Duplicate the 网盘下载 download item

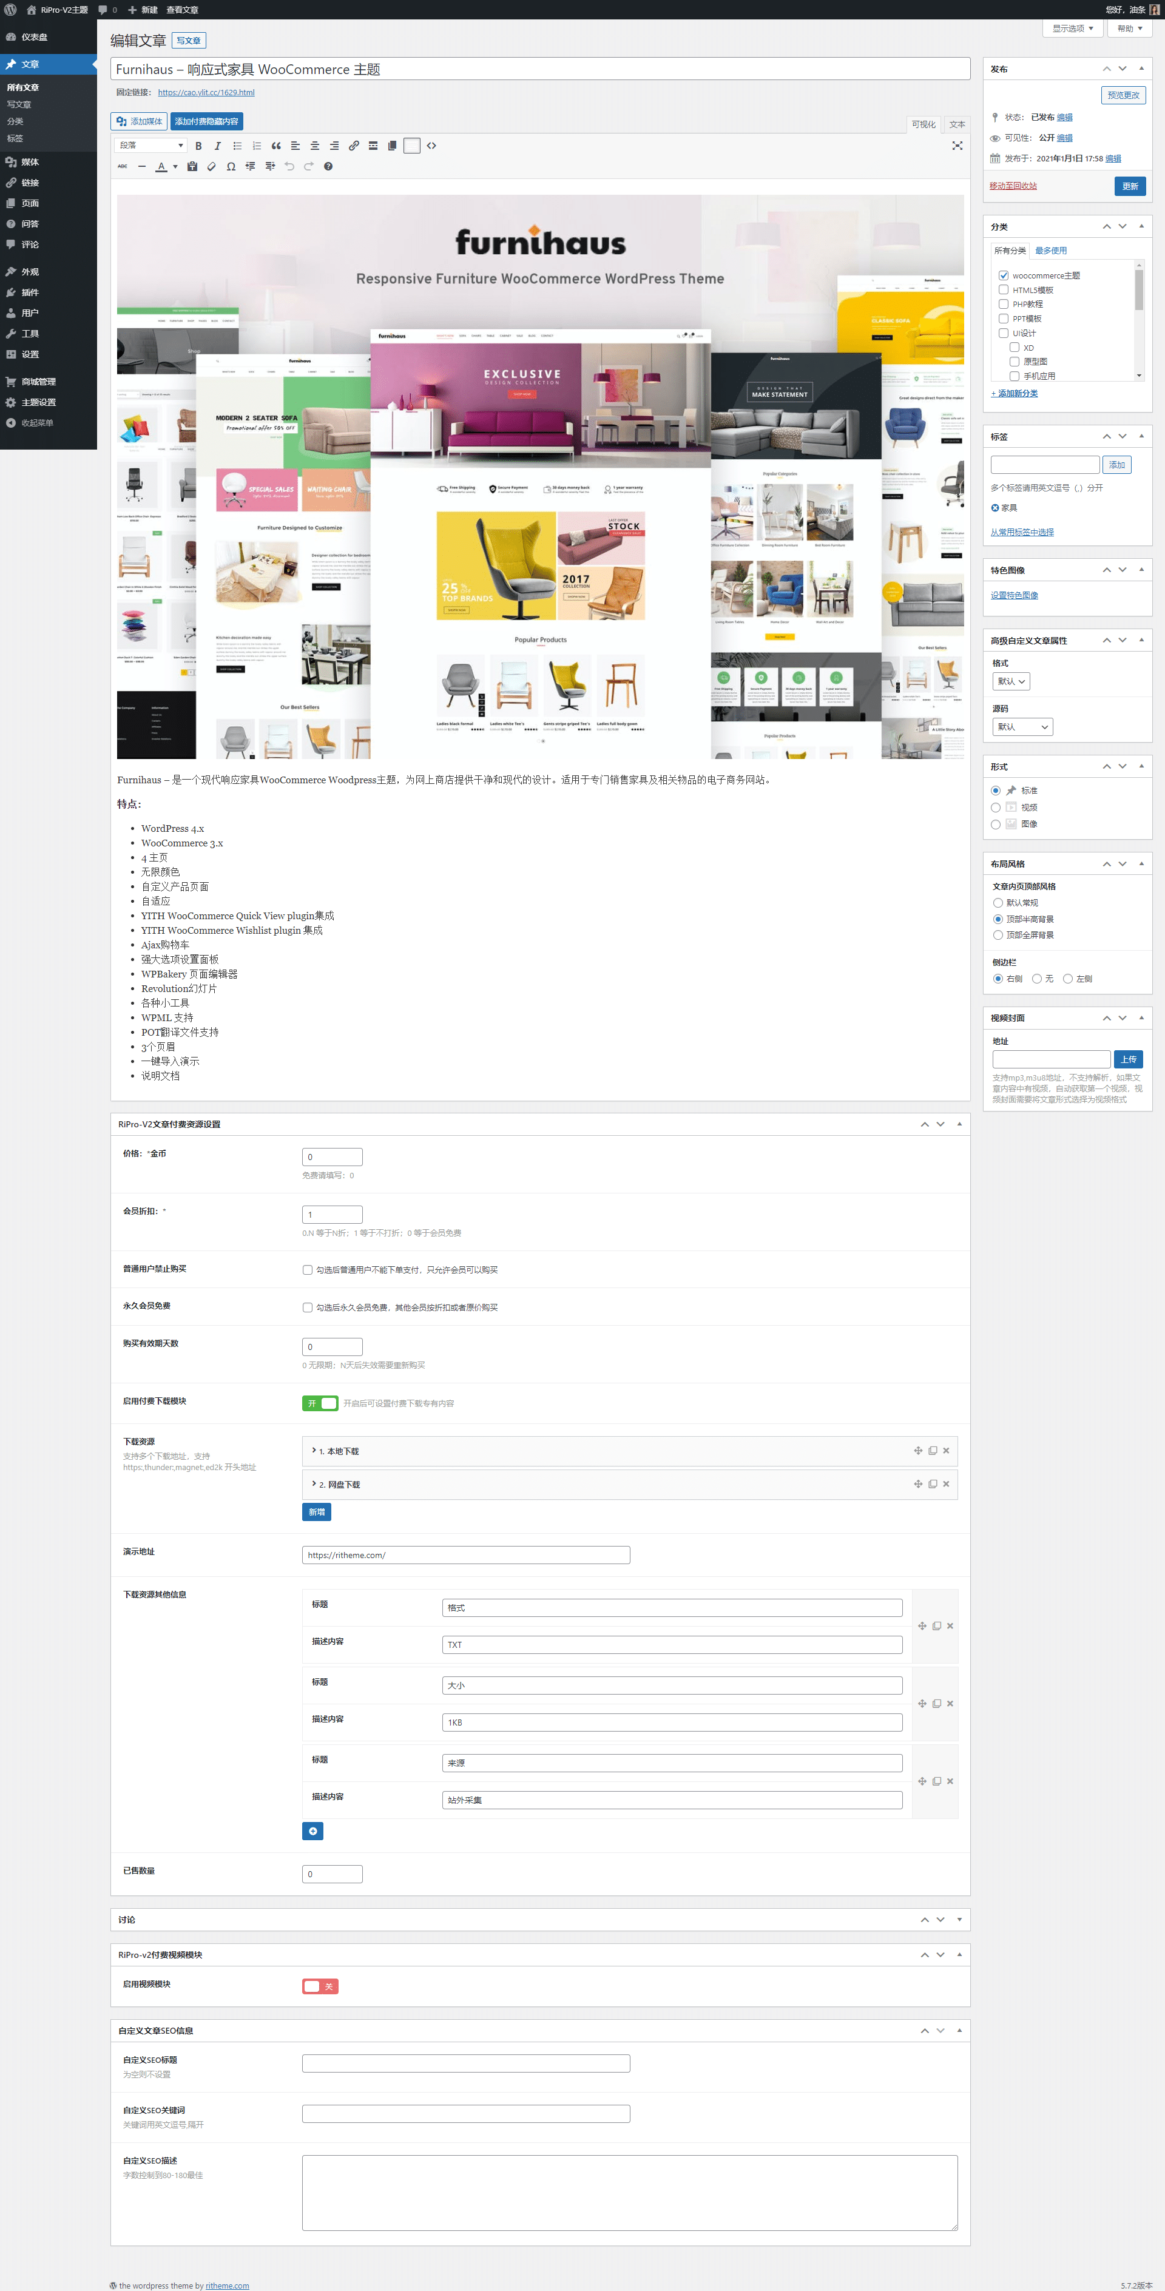coord(933,1483)
